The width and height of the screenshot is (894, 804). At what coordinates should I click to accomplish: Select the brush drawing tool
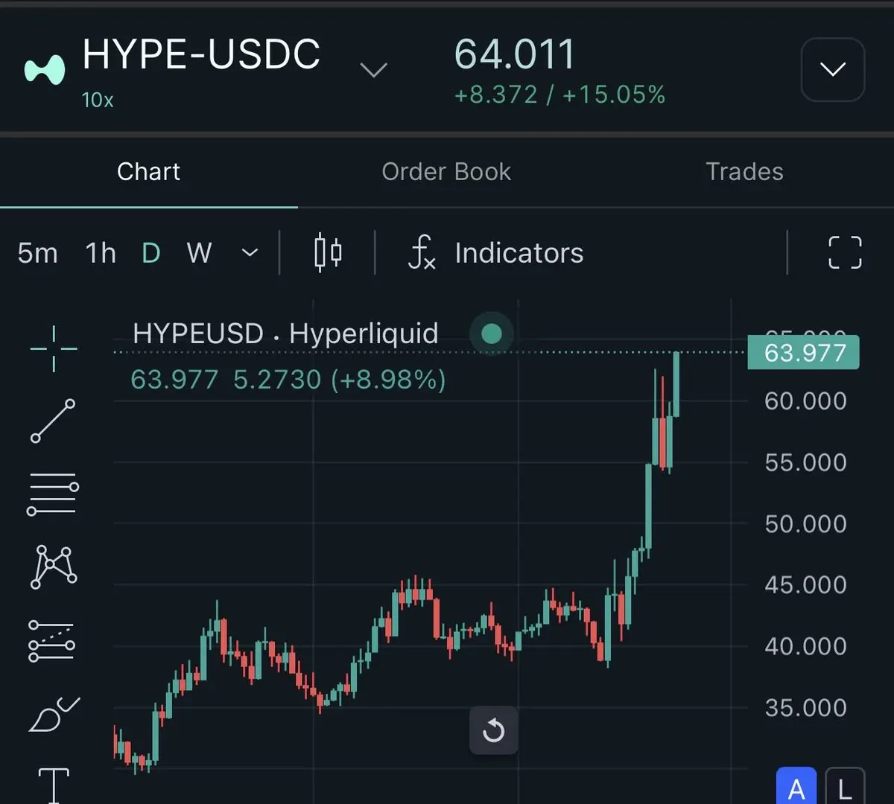54,715
